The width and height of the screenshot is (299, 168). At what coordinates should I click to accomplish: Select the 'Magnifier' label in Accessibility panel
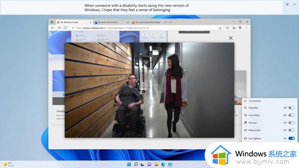(x=253, y=108)
